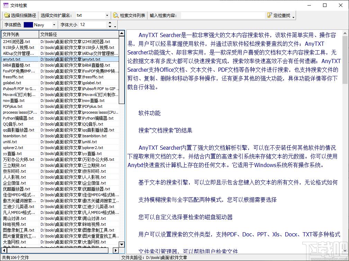Viewport: 349px width, 261px height.
Task: Open the Navy font color dropdown
Action: [x=54, y=25]
